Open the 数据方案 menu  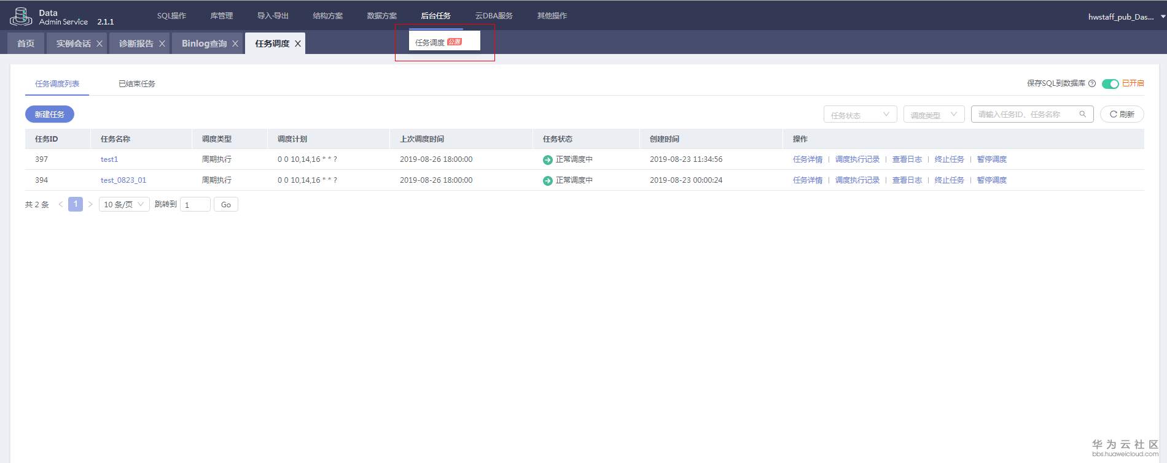(382, 16)
